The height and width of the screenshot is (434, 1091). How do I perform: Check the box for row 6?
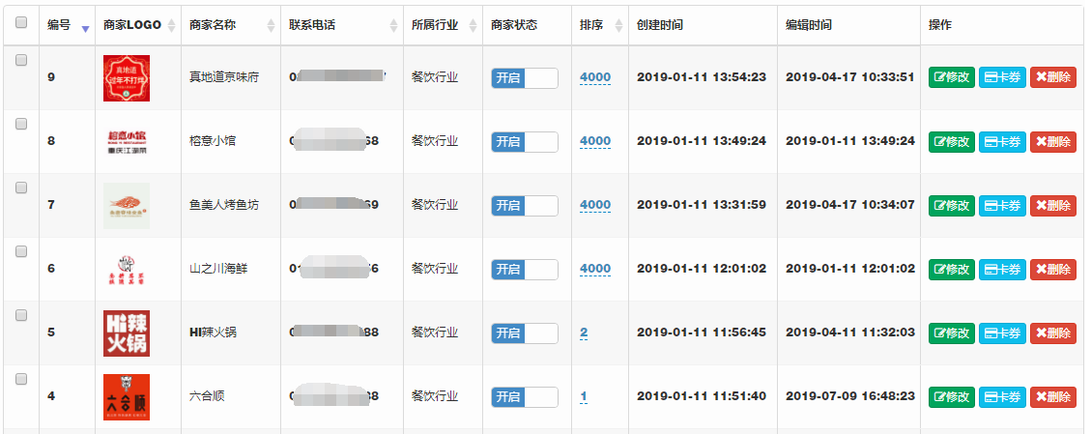[21, 251]
